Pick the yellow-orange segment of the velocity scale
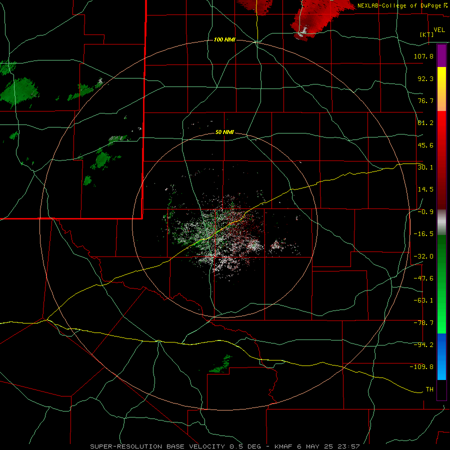Screen dimensions: 450x450 [x=441, y=89]
